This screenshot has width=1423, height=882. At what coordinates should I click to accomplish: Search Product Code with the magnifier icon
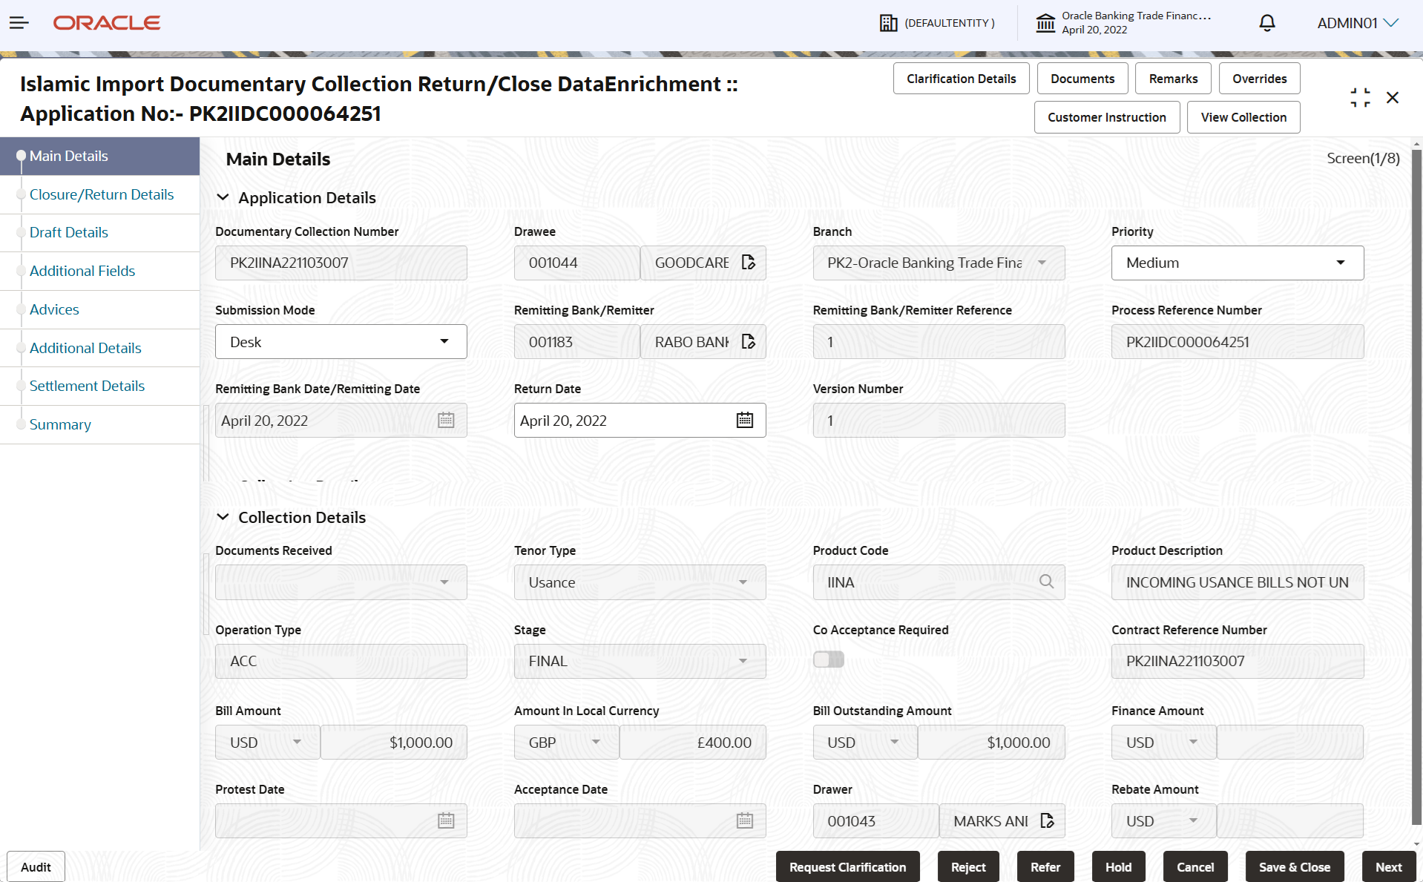[x=1047, y=582]
